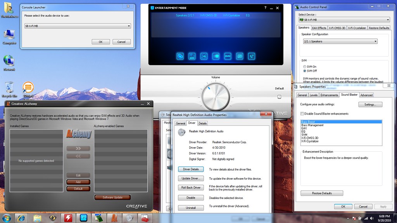Launch Internet Explorer from the taskbar
397x223 pixels.
[x=21, y=218]
